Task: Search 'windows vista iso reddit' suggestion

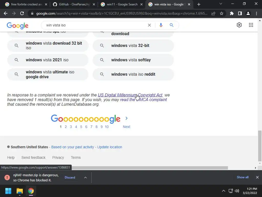Action: tap(133, 74)
